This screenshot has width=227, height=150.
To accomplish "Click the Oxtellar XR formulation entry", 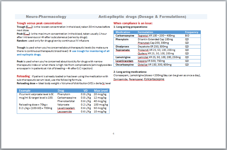I will tap(154, 65).
